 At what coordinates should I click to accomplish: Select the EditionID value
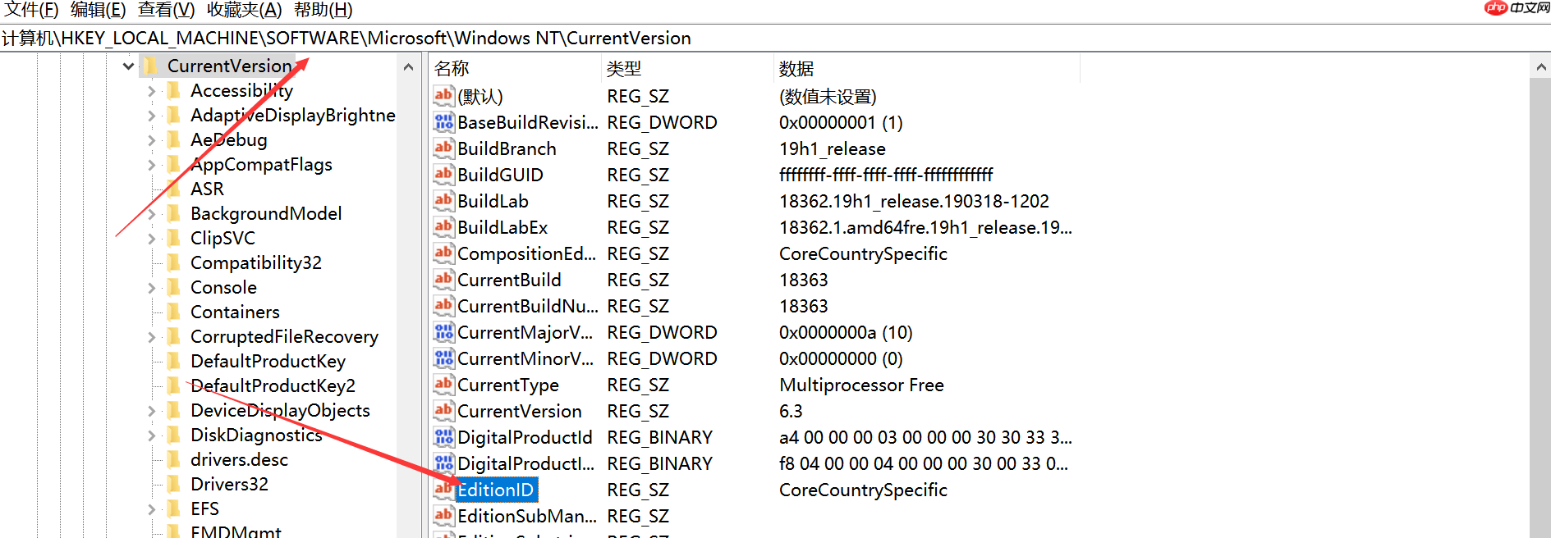click(496, 490)
